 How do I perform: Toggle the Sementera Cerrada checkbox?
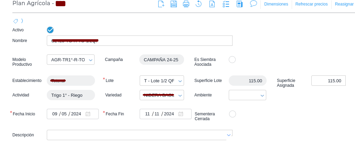(233, 114)
